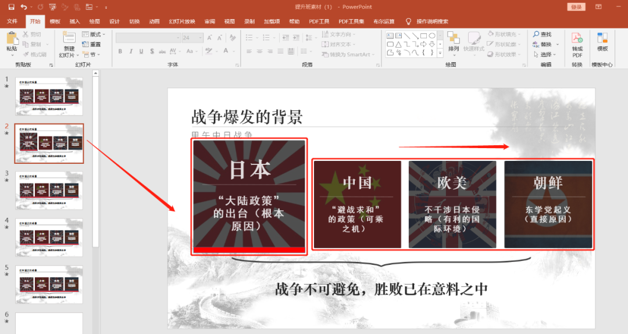Image resolution: width=628 pixels, height=334 pixels.
Task: Select the triangle shape in shapes gallery
Action: coord(398,44)
